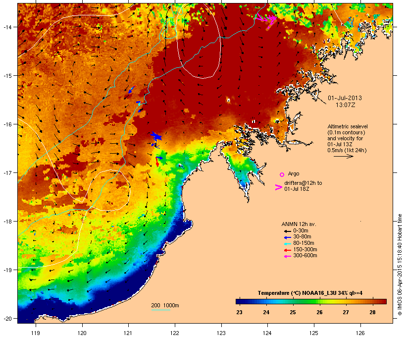406x337 pixels.
Task: Click the 0.5m/s (1kt 24h) text
Action: pos(347,150)
